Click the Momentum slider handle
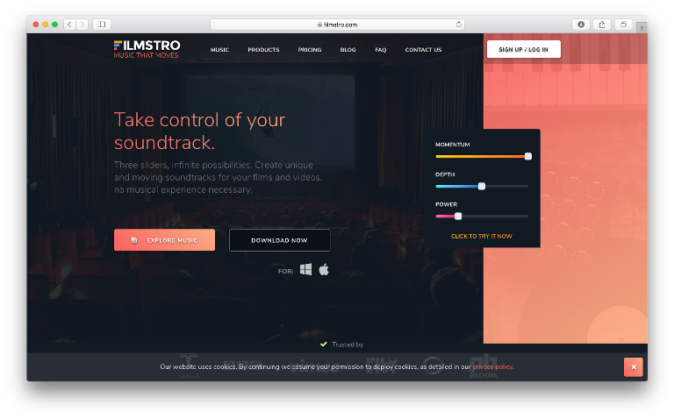The height and width of the screenshot is (419, 674). (528, 156)
